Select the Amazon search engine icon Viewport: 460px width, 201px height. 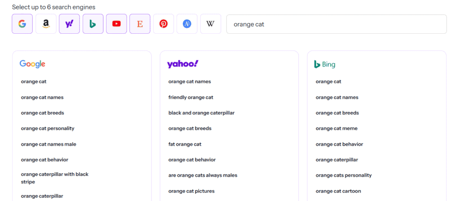point(46,24)
